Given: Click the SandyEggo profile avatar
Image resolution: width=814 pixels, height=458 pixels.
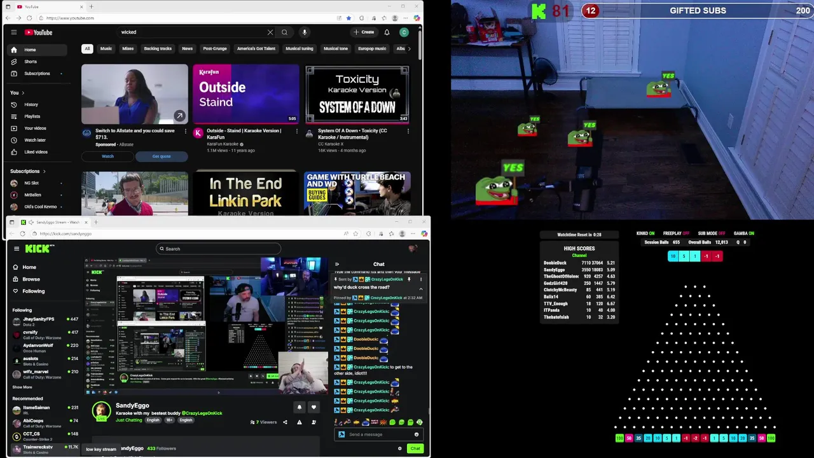Looking at the screenshot, I should [x=101, y=411].
